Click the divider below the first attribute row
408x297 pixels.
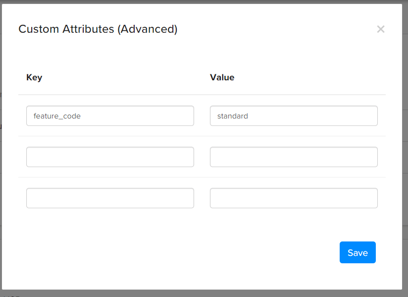point(202,136)
